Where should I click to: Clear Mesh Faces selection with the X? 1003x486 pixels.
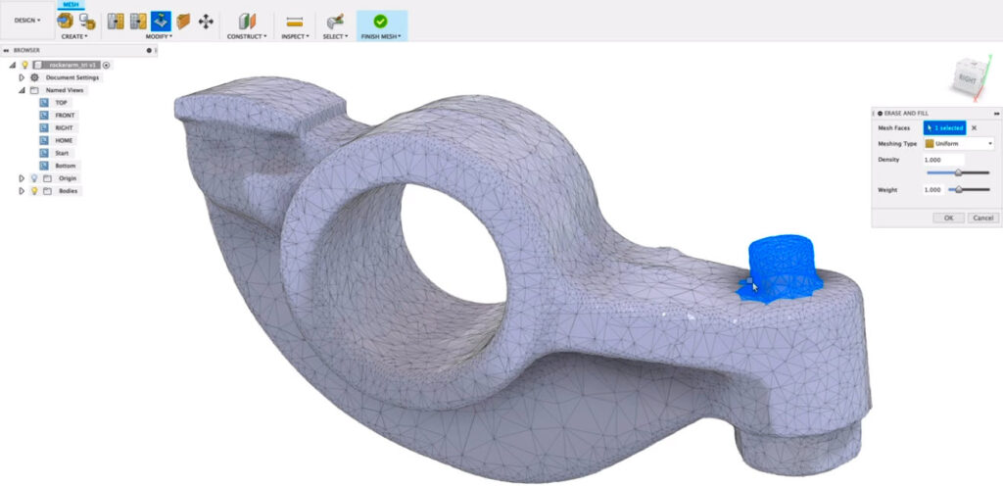click(x=975, y=128)
